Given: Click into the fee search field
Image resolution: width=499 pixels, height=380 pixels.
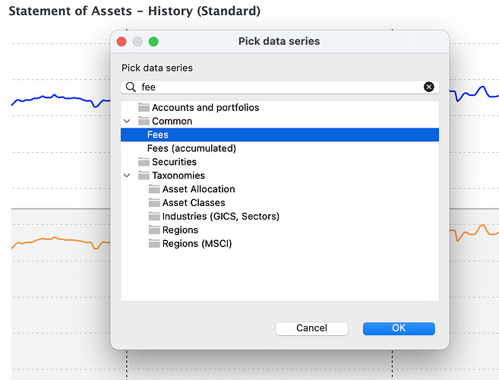Looking at the screenshot, I should point(273,87).
